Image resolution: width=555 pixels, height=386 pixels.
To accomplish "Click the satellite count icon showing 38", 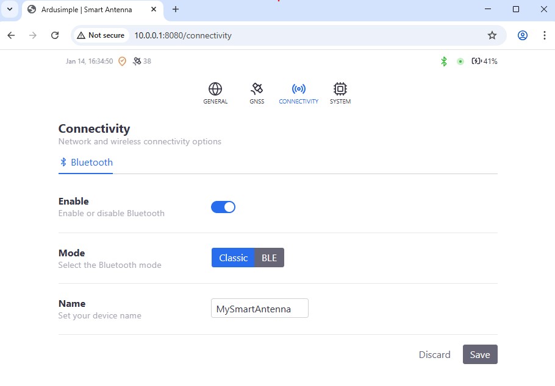I will [137, 61].
